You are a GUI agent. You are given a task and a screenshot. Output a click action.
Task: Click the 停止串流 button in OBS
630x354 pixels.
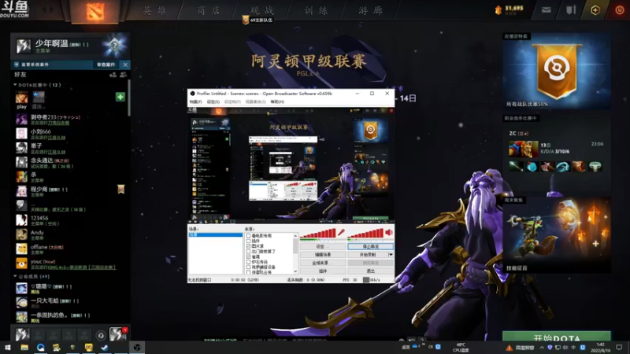coord(370,246)
